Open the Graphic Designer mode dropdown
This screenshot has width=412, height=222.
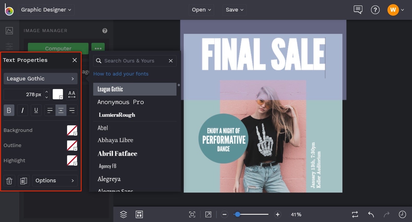46,10
